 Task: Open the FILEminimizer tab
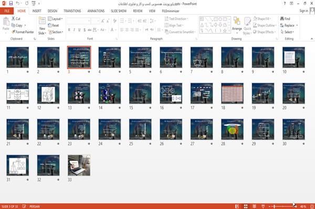tap(171, 11)
